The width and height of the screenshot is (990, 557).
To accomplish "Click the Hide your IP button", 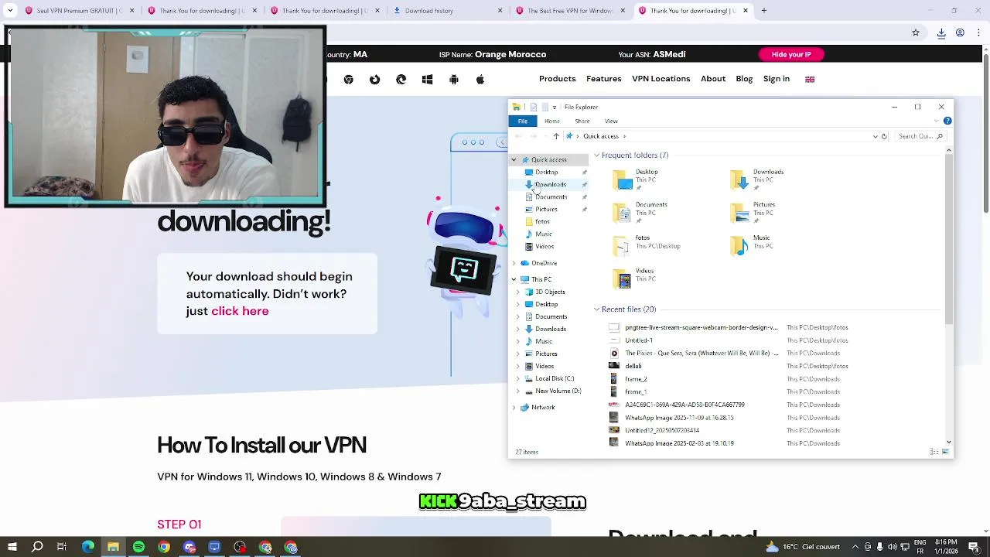I will (791, 54).
